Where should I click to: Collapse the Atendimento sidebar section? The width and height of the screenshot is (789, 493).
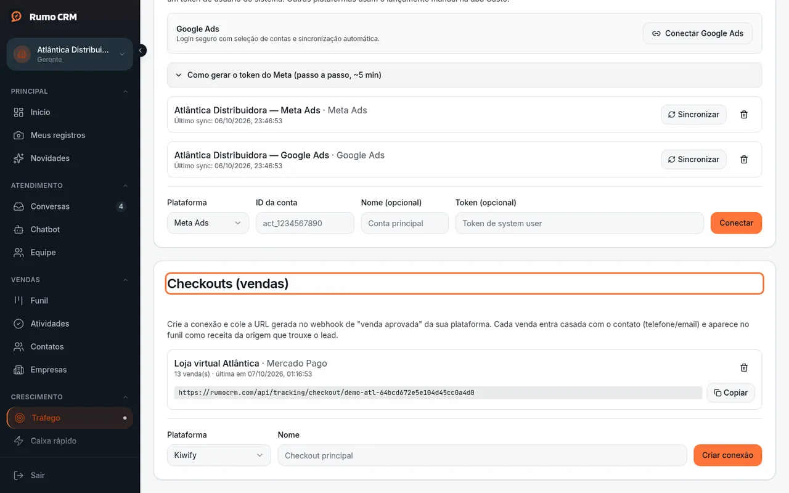[126, 185]
